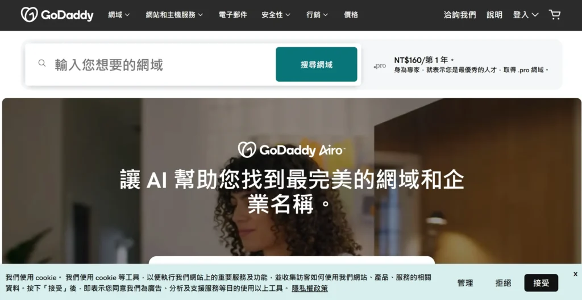Click the magnifier icon in domain search
582x300 pixels.
coord(42,63)
